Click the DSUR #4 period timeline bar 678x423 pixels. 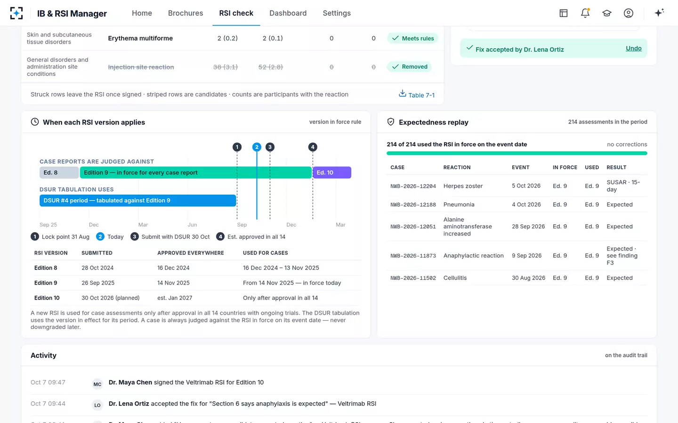(x=137, y=201)
